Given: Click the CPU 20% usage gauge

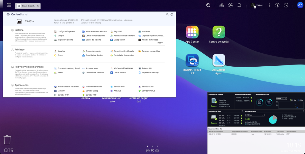Looking at the screenshot, I should pos(259,102).
